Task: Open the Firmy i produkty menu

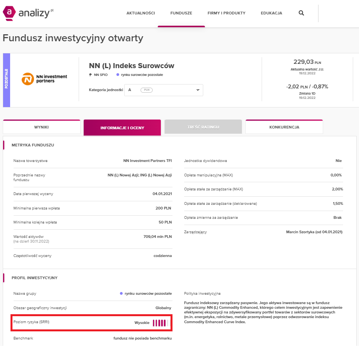Action: coord(226,13)
